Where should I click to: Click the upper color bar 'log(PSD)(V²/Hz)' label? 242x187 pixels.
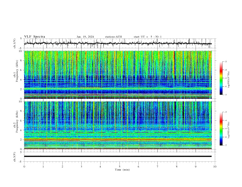(x=229, y=80)
